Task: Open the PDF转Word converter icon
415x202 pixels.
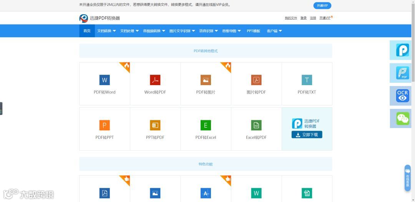Action: [x=105, y=80]
